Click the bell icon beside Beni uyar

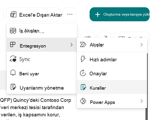13,73
